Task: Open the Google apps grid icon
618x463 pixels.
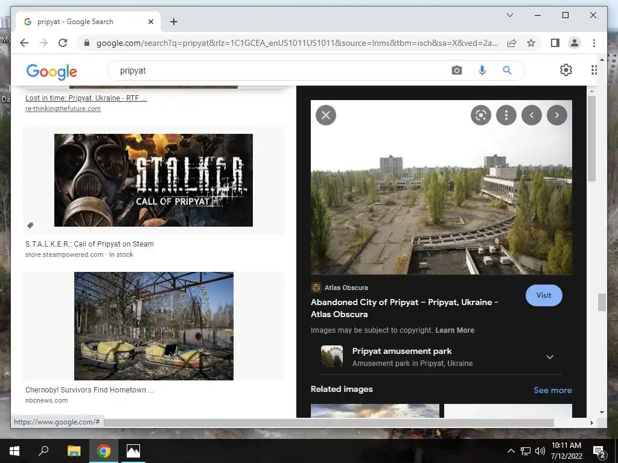Action: pos(594,70)
